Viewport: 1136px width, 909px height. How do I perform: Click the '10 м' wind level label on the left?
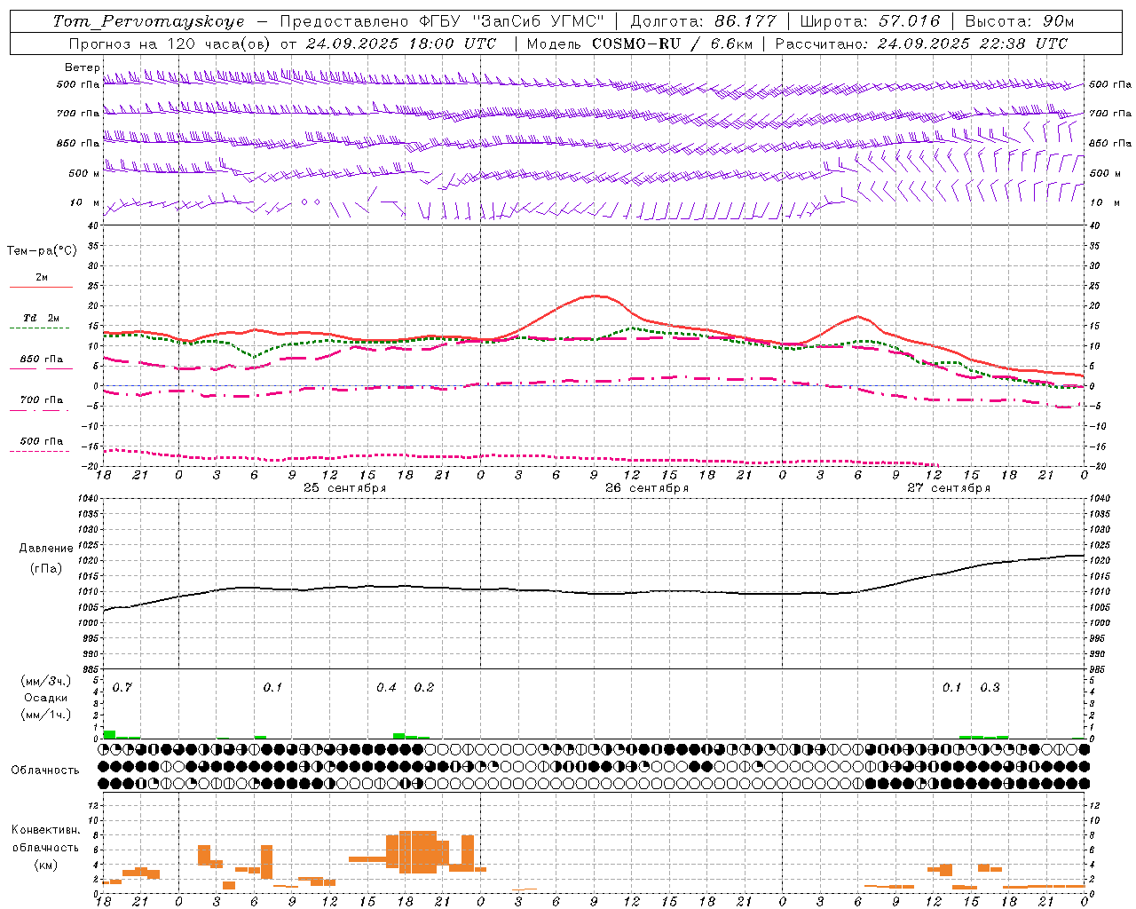[84, 202]
